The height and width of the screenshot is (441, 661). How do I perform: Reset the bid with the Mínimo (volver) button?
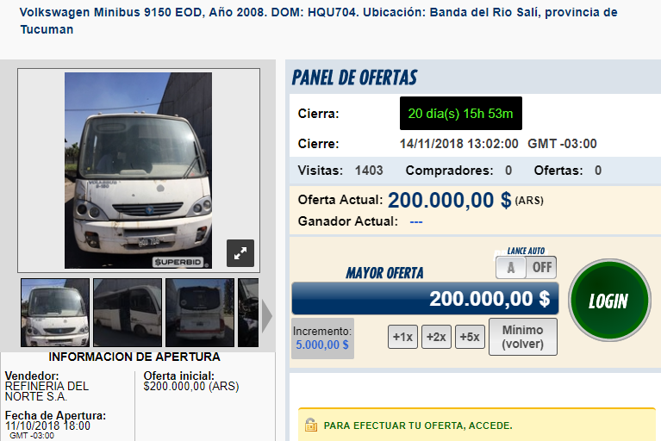tap(523, 337)
